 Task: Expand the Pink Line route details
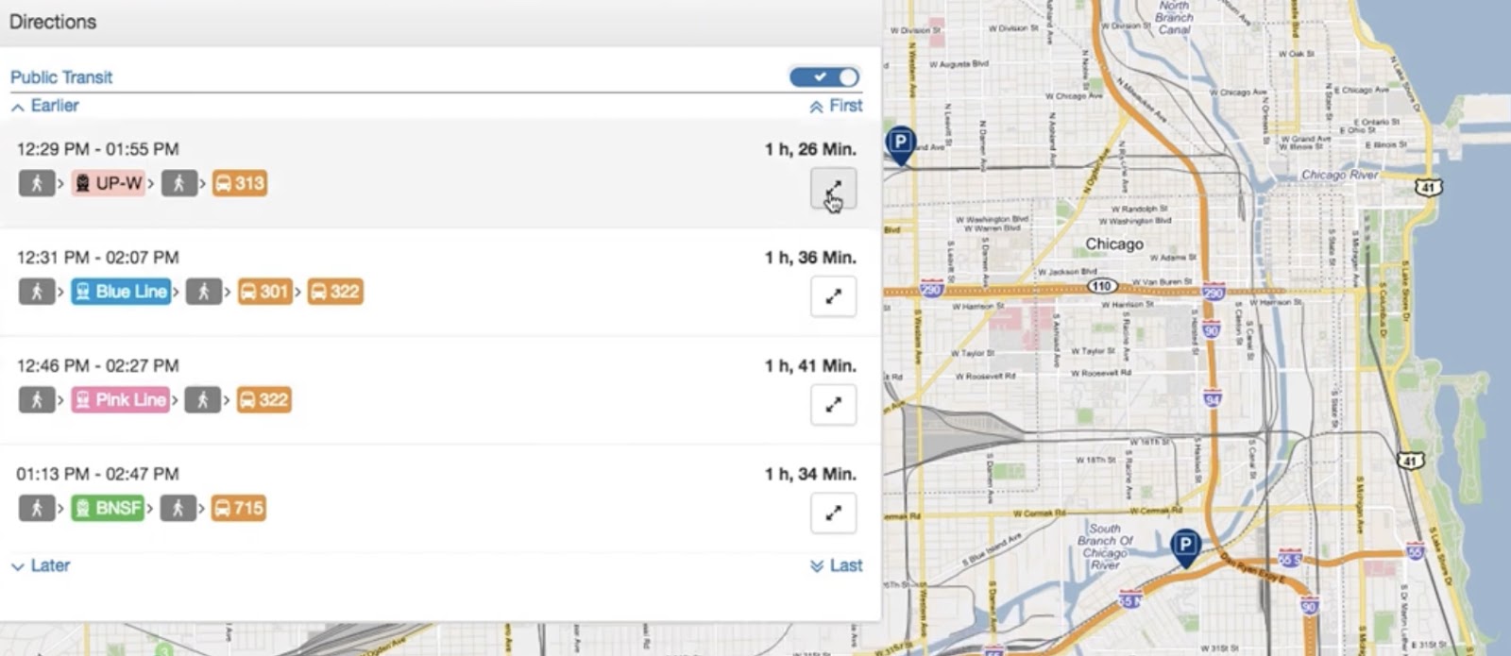pos(833,405)
